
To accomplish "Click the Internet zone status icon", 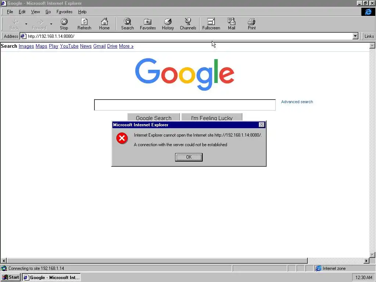I will pyautogui.click(x=318, y=268).
